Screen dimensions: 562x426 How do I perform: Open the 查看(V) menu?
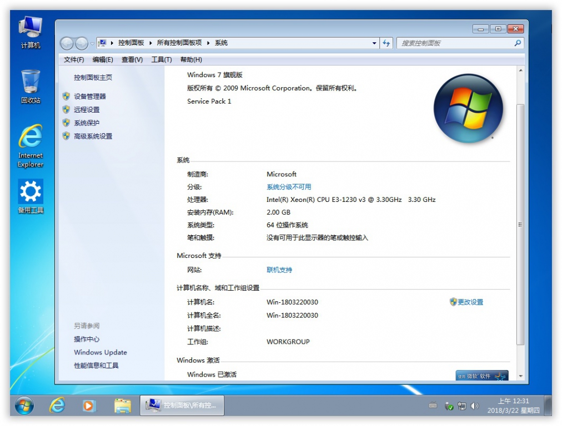coord(132,60)
